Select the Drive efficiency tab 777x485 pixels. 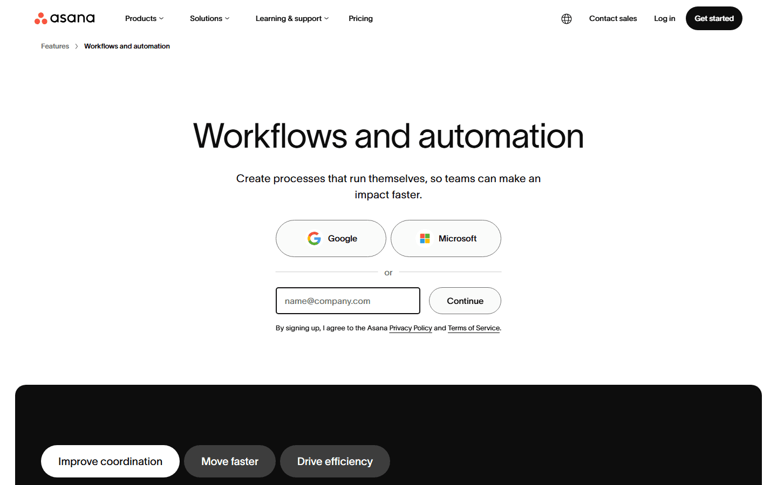tap(335, 461)
